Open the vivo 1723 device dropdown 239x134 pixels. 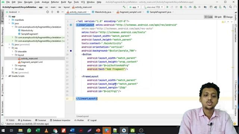(153, 7)
